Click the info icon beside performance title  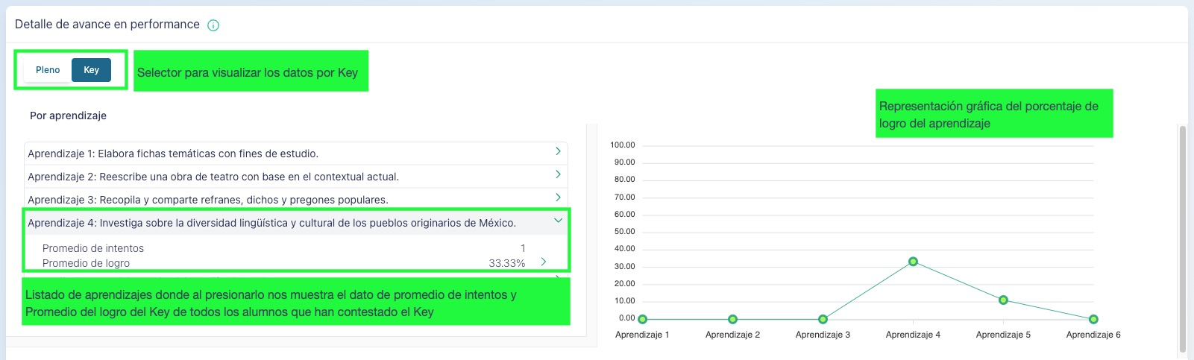[213, 25]
